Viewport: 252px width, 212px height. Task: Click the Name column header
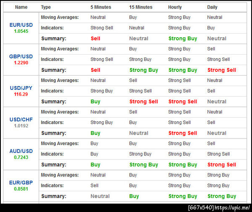[x=21, y=7]
